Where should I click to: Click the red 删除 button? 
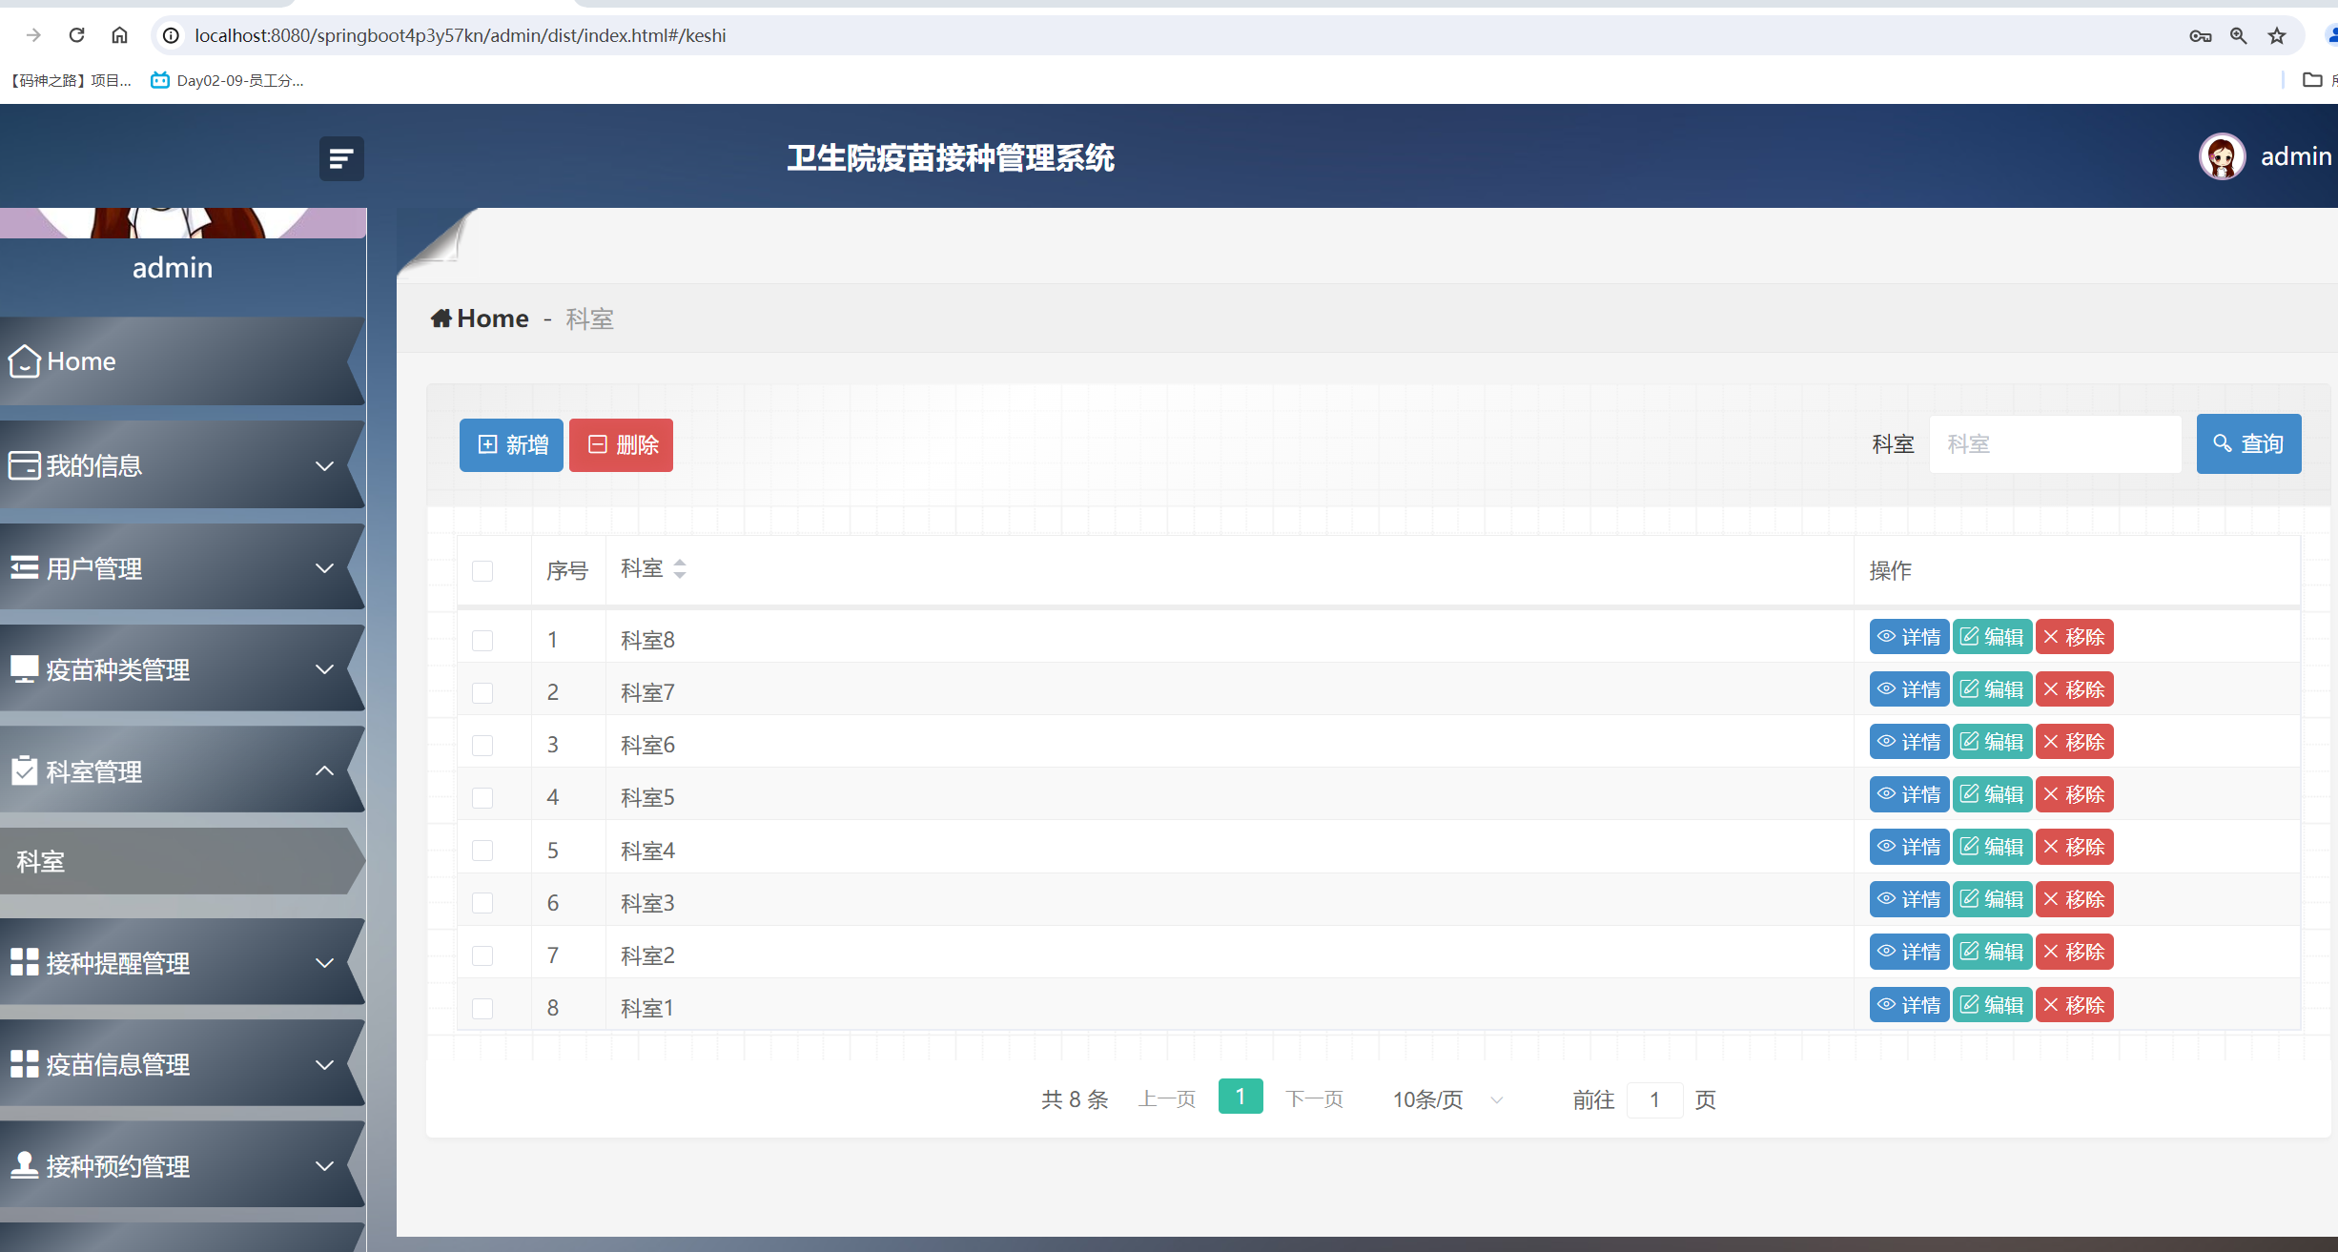pyautogui.click(x=621, y=445)
